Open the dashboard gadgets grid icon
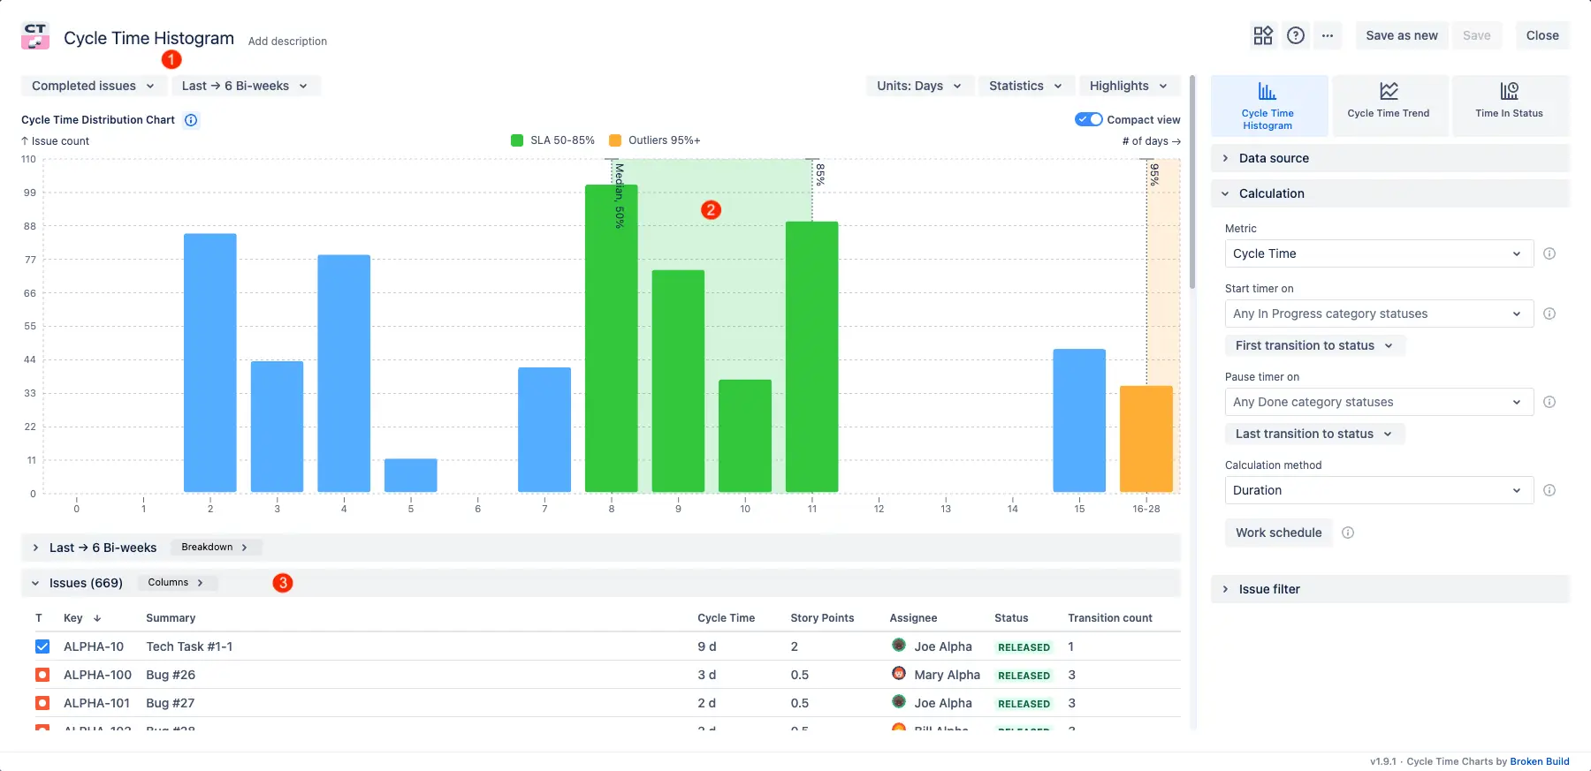Image resolution: width=1591 pixels, height=771 pixels. [x=1263, y=35]
